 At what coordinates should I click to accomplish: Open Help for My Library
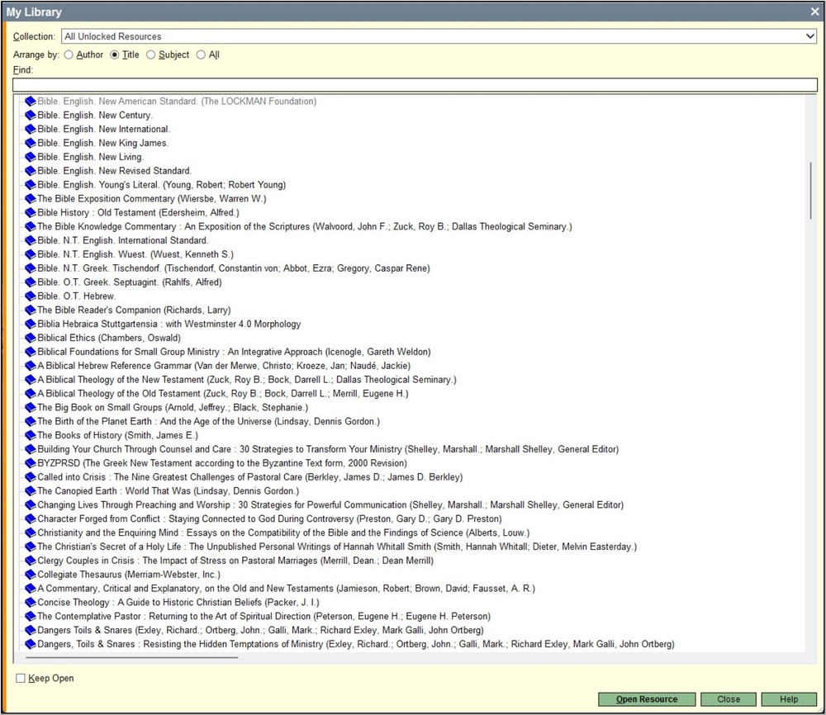(x=789, y=699)
